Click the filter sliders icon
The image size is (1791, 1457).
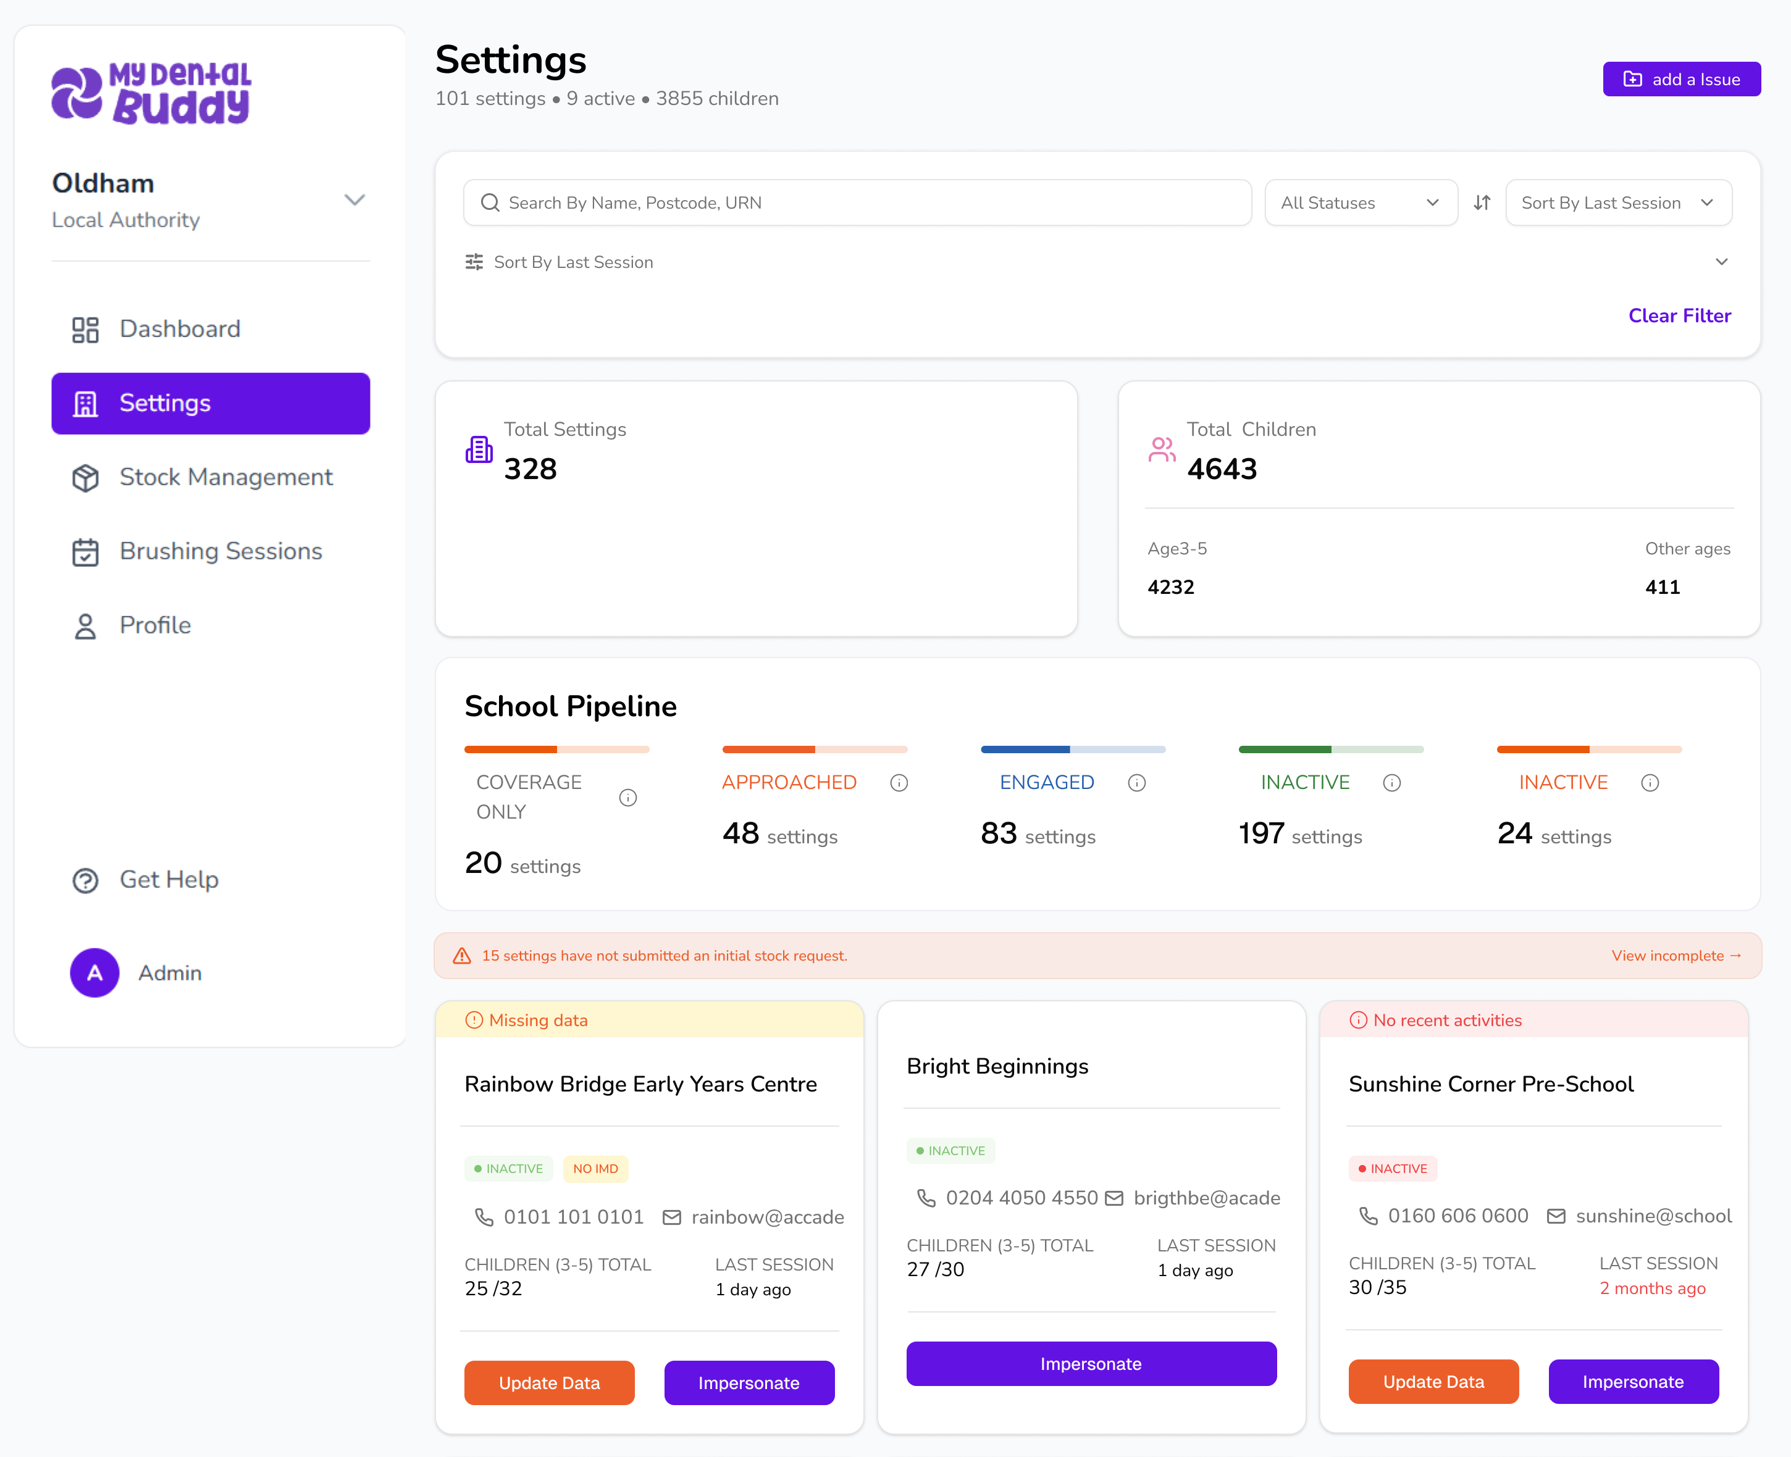coord(474,262)
